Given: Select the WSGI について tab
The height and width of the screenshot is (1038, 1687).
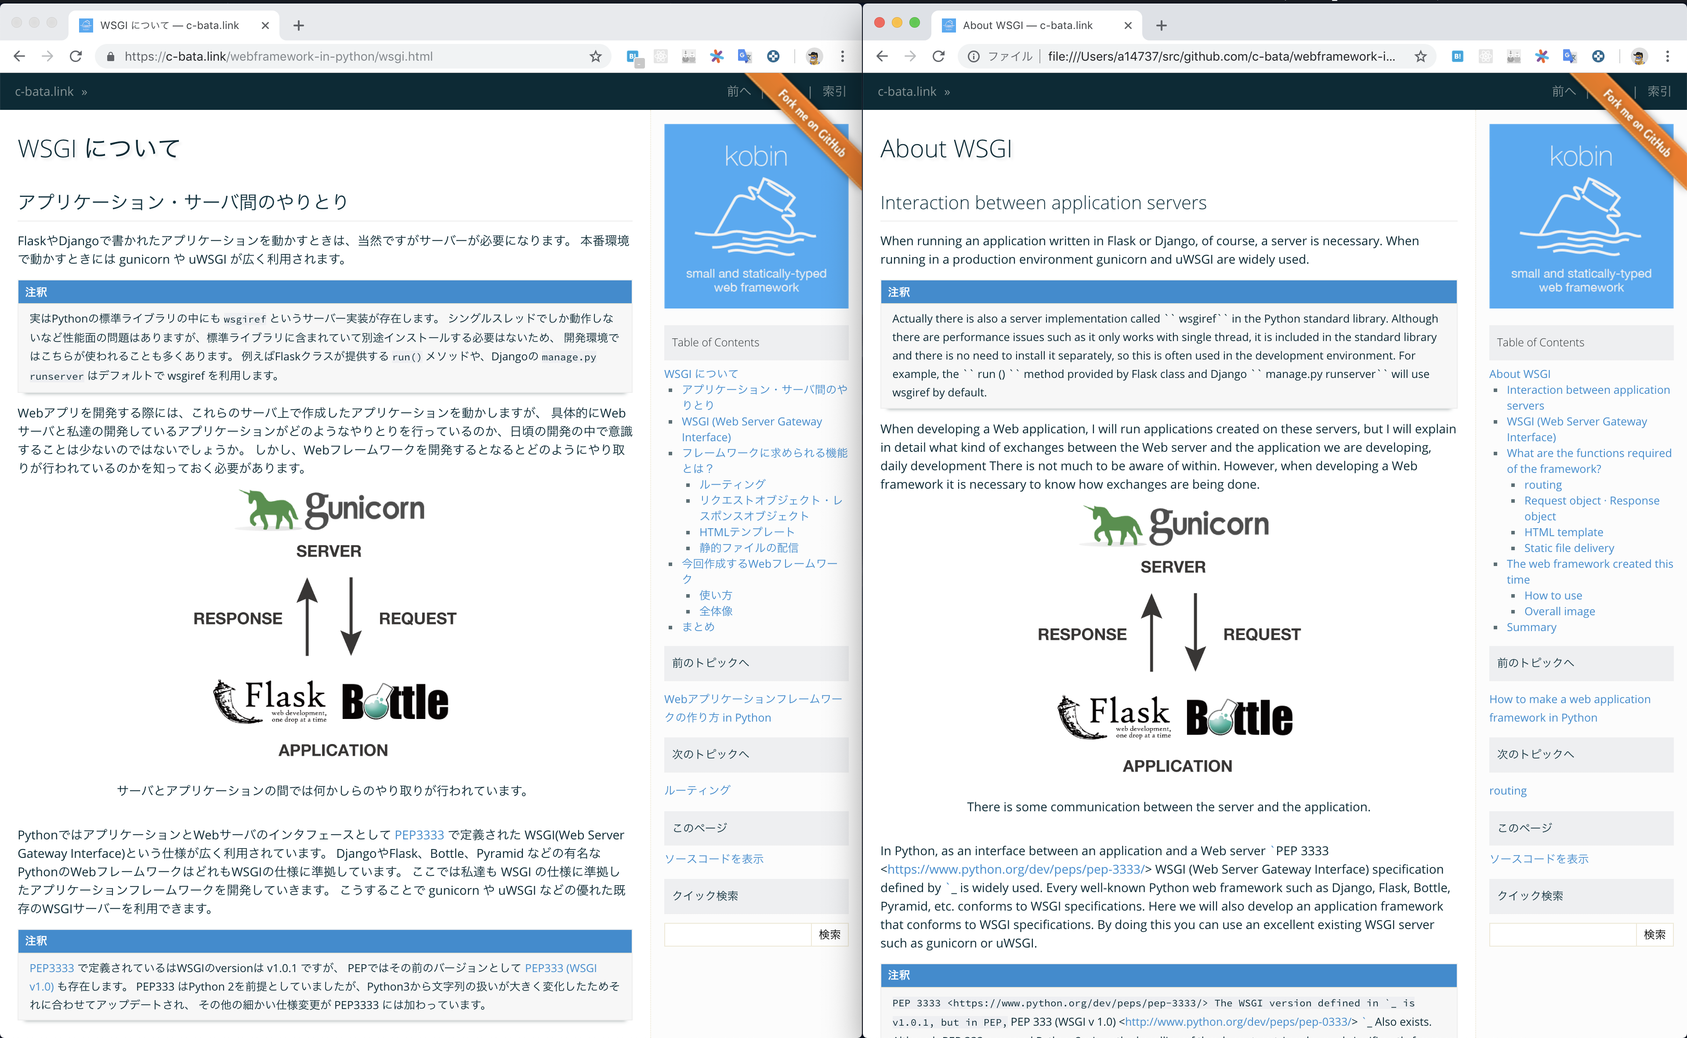Looking at the screenshot, I should (170, 25).
